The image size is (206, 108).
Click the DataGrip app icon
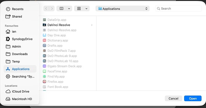pos(44,20)
